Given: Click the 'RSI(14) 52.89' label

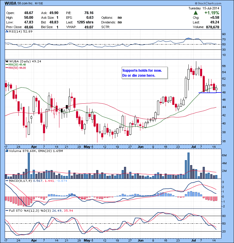Looking at the screenshot, I should [x=21, y=31].
